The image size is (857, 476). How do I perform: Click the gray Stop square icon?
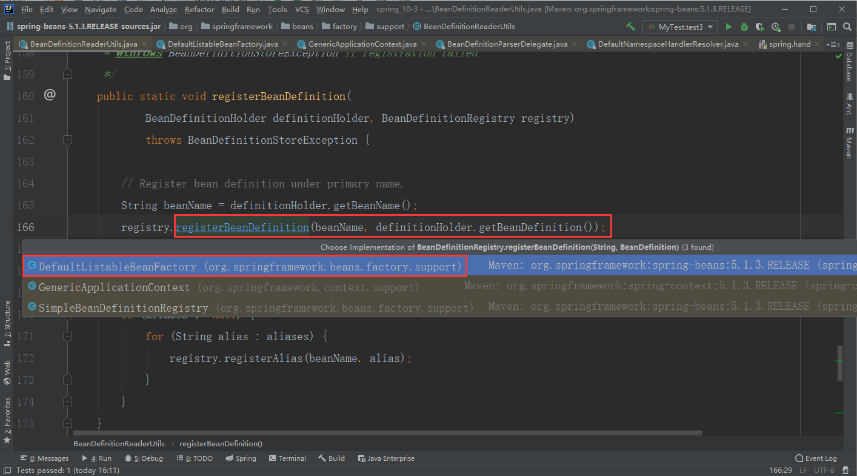793,27
